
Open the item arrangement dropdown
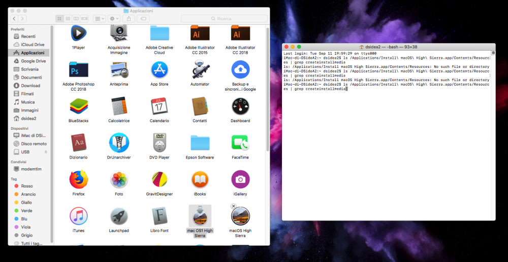pos(99,19)
